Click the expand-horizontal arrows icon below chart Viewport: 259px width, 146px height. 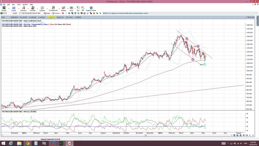point(244,135)
